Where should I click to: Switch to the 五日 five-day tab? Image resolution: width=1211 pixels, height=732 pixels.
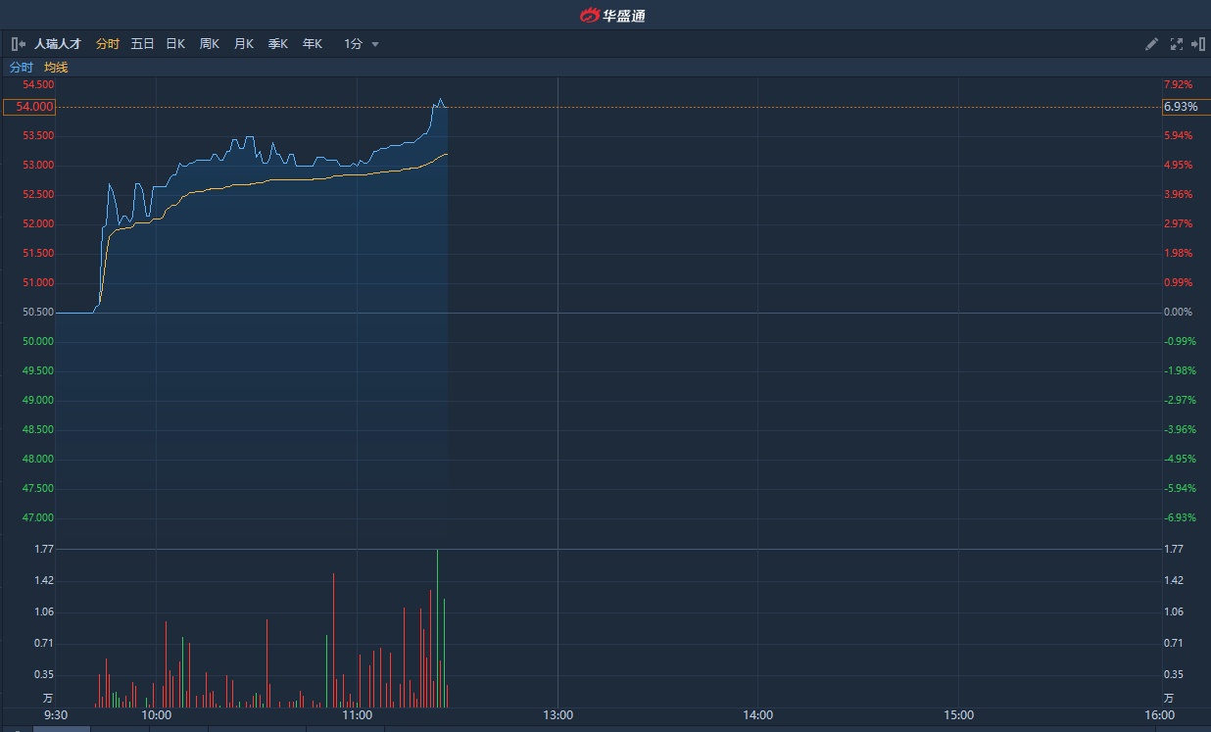coord(142,44)
